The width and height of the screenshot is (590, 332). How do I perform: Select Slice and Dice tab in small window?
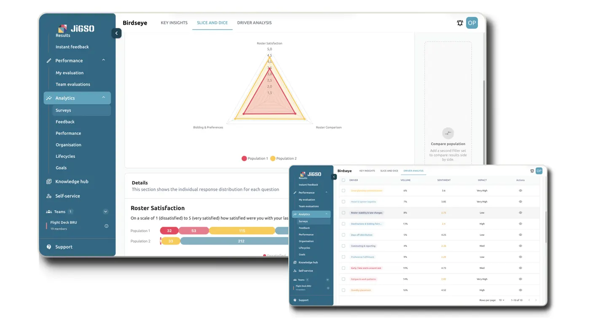coord(389,171)
